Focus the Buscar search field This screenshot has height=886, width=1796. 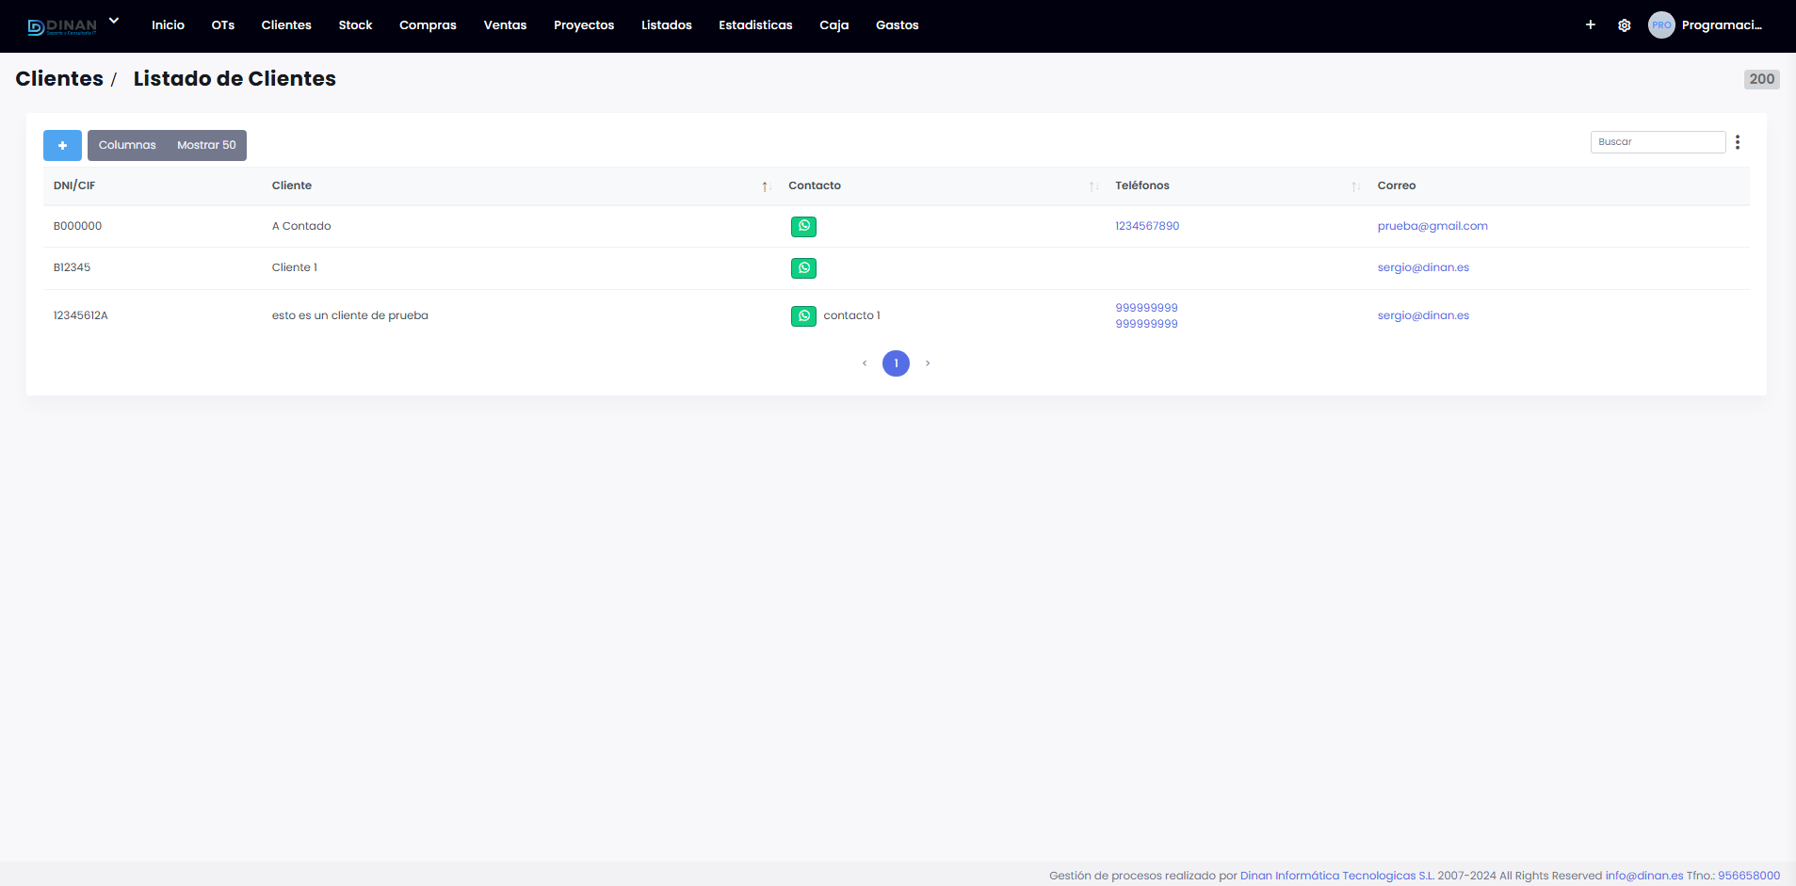1658,142
